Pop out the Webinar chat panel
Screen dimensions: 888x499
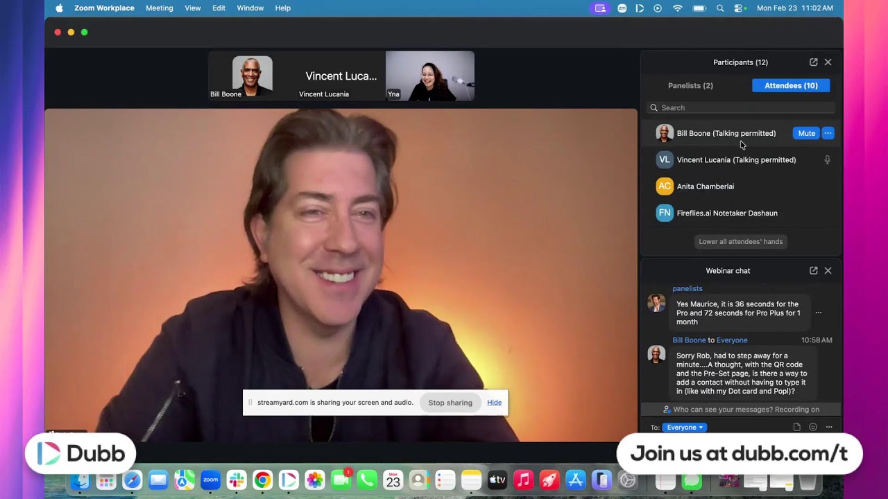point(813,271)
